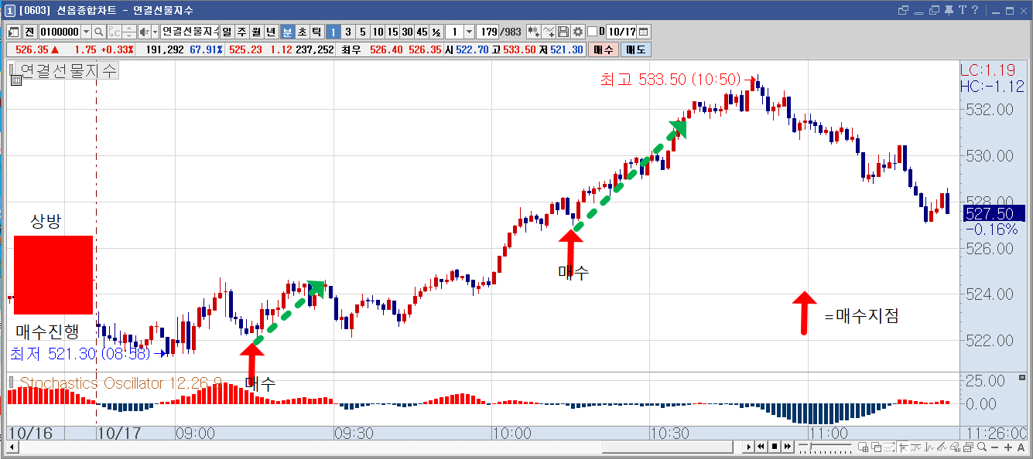
Task: Select the 5-minute interval button
Action: click(x=363, y=32)
